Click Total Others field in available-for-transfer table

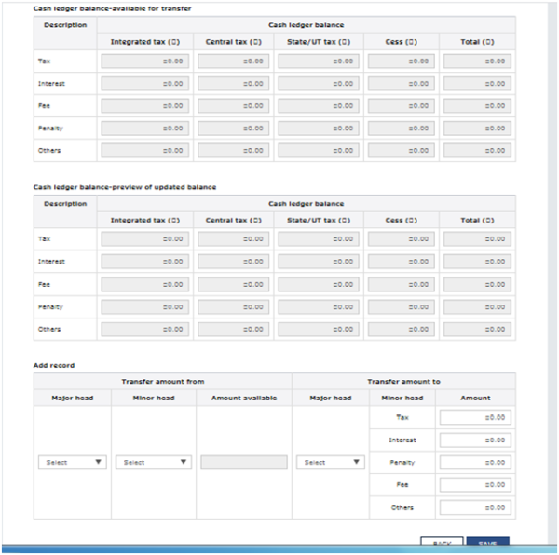tap(477, 150)
